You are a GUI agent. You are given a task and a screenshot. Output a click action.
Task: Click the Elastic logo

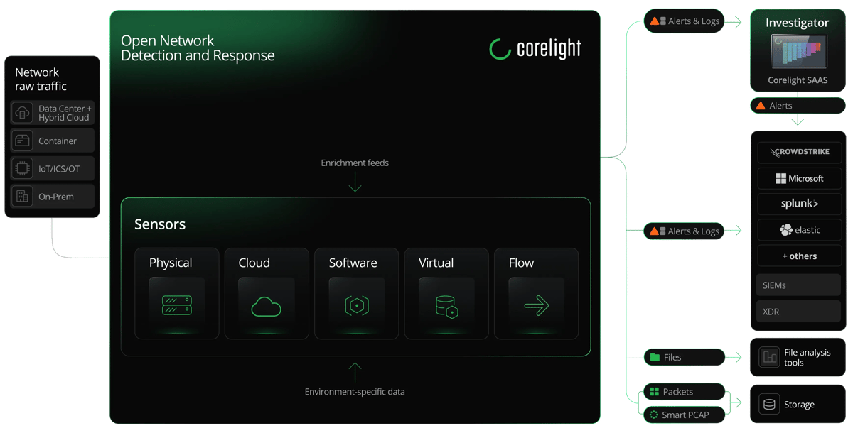799,230
